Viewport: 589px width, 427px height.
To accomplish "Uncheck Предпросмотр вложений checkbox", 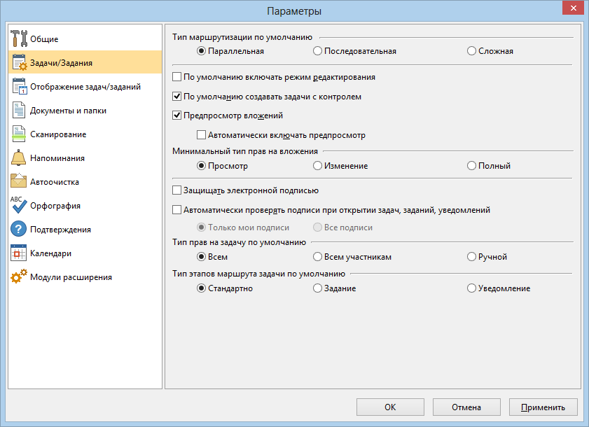I will [176, 115].
